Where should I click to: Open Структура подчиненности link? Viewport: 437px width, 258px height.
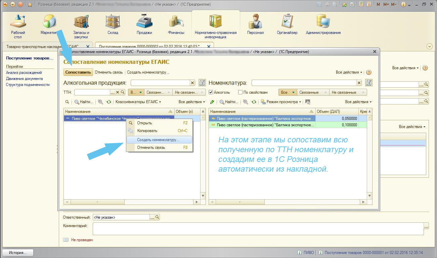[x=28, y=85]
